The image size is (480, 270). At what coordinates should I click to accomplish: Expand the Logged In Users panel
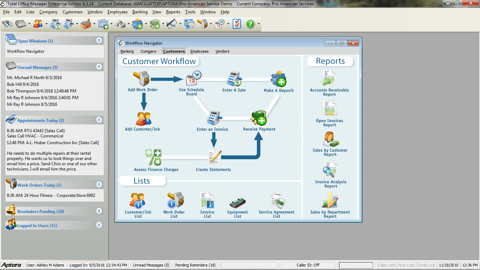[99, 225]
